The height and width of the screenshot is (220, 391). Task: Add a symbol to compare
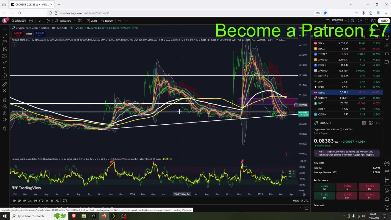pos(31,21)
